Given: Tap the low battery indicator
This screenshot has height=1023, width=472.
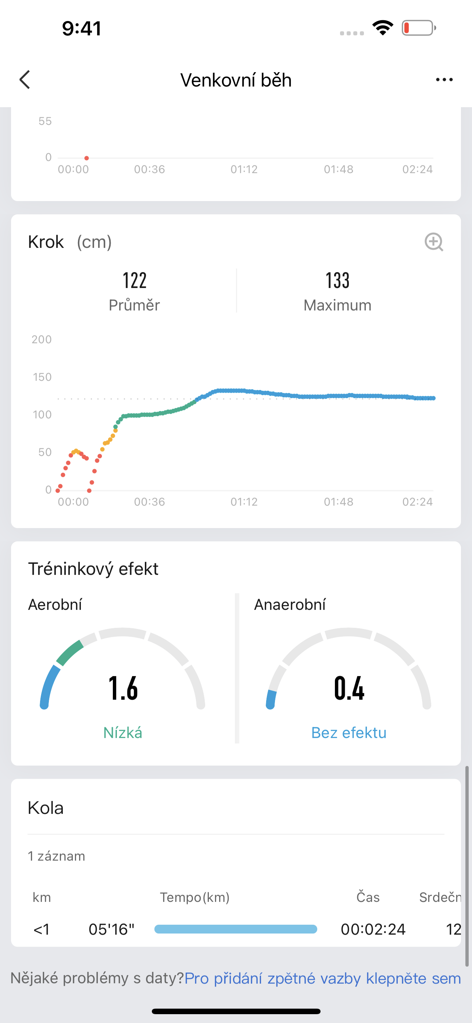Looking at the screenshot, I should 418,28.
